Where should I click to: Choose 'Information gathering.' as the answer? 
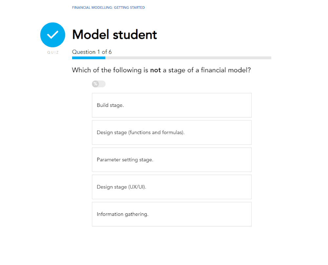tap(172, 214)
